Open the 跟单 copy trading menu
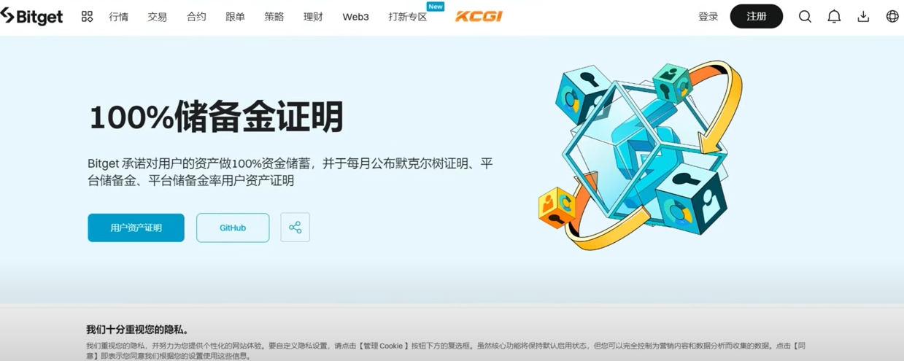 235,17
